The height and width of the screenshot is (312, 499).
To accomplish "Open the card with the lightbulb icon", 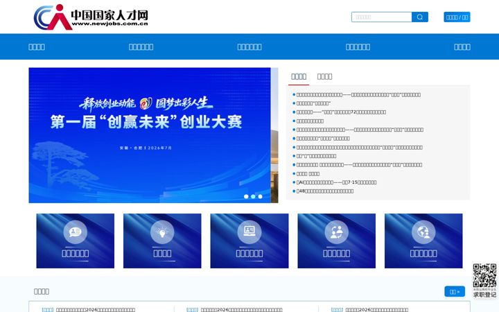I will pos(162,241).
